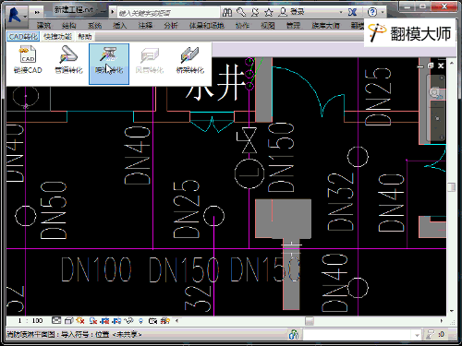Minimize the drawing view window
462x346 pixels.
coord(420,66)
